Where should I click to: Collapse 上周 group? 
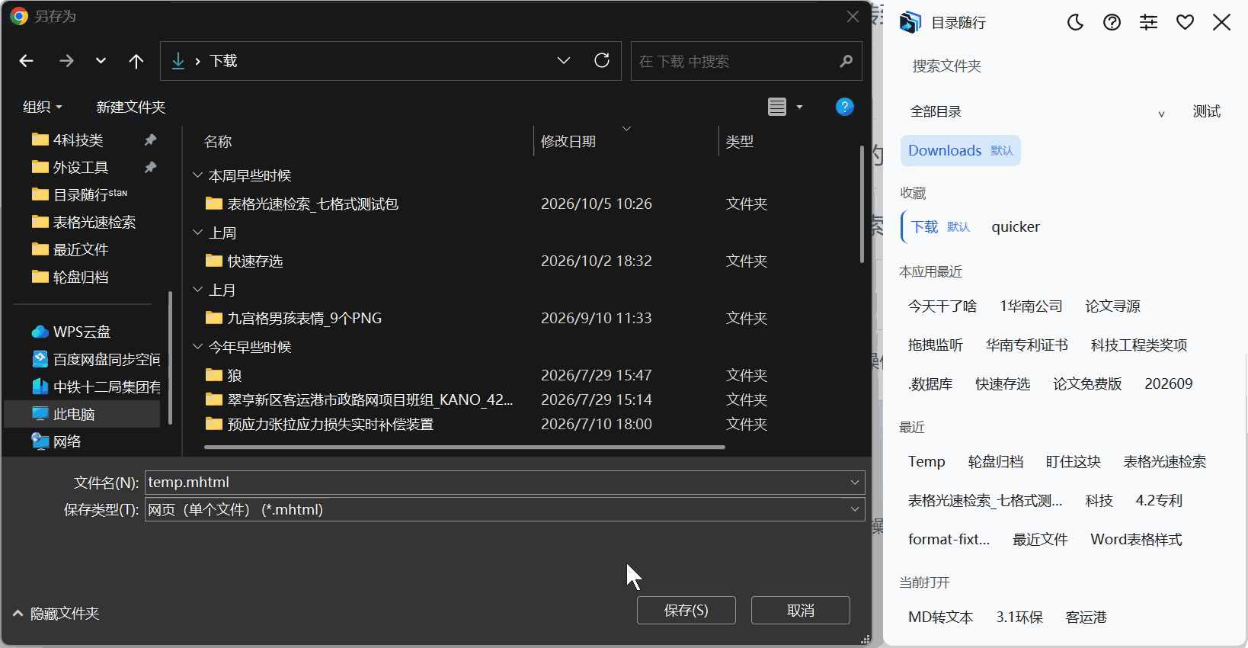tap(197, 233)
